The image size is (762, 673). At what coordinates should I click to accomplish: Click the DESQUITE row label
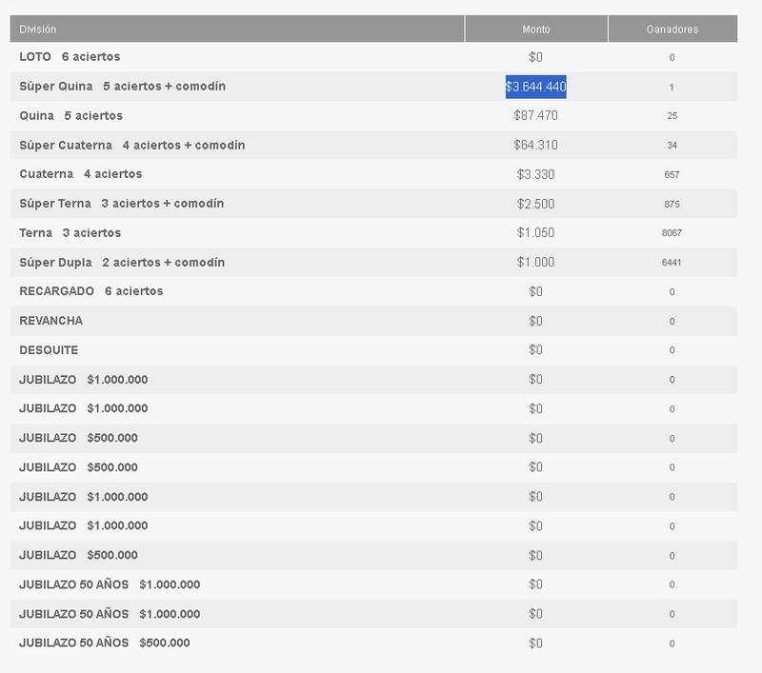tap(49, 350)
